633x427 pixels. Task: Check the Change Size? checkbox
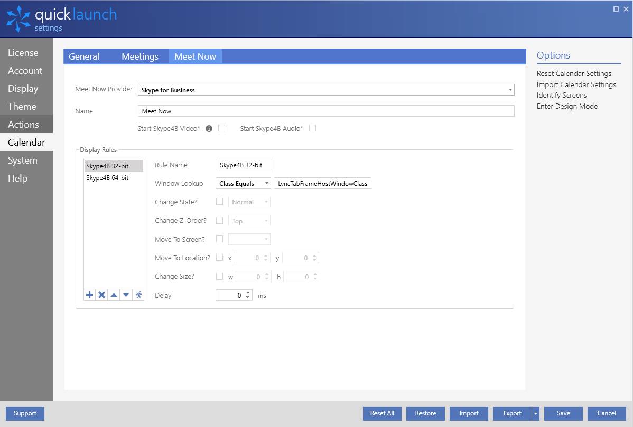[x=220, y=277]
